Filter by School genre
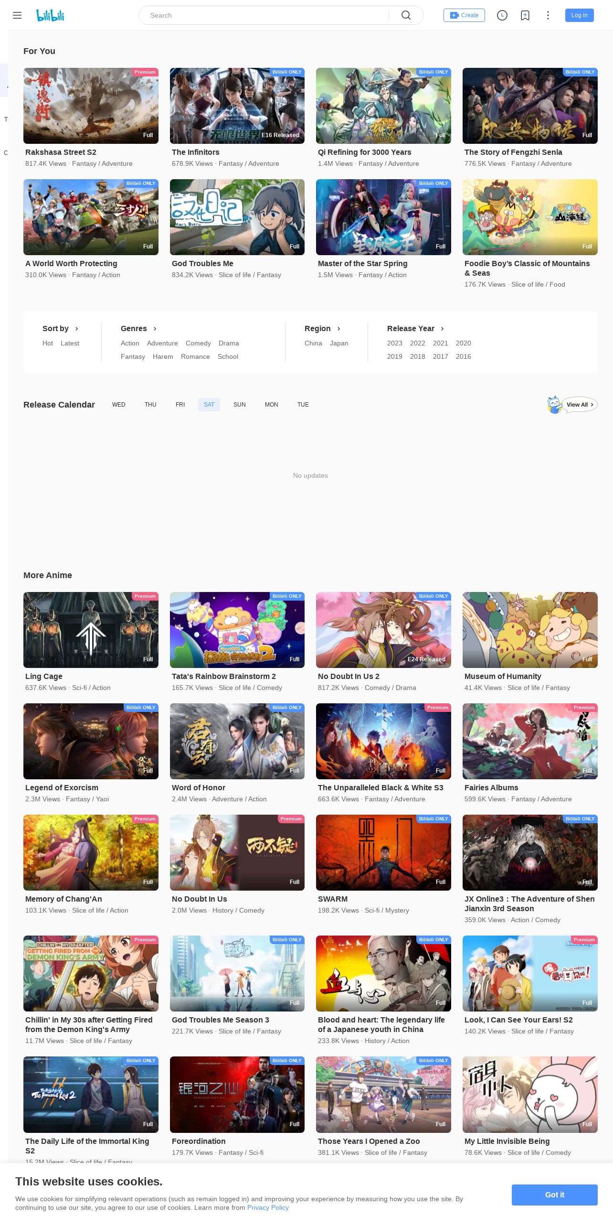Viewport: 613px width, 1227px height. pos(228,356)
